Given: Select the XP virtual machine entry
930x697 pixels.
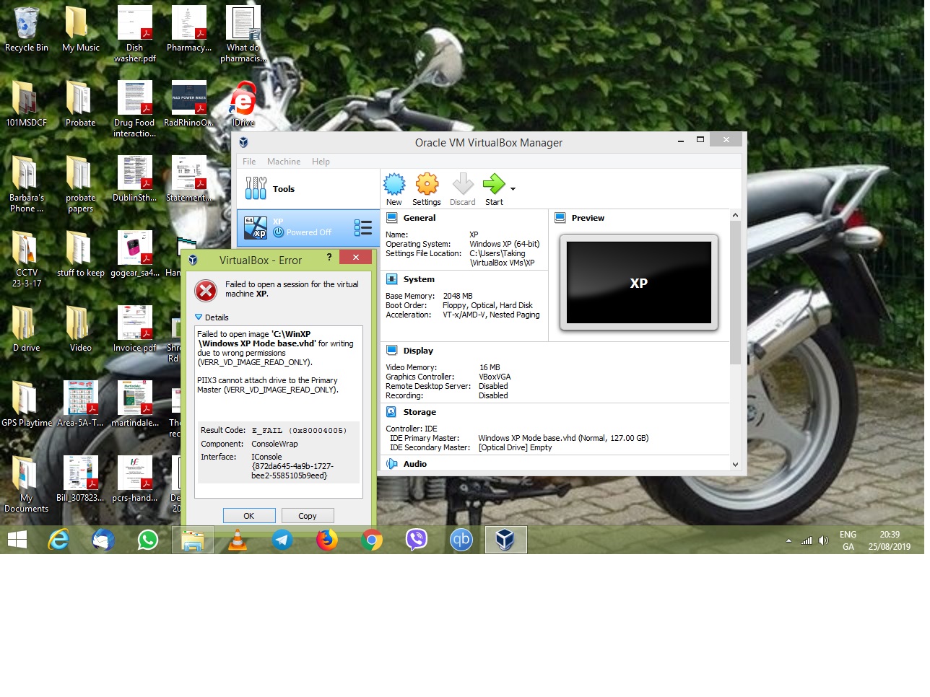Looking at the screenshot, I should 308,228.
